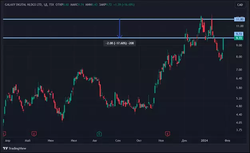Image resolution: width=250 pixels, height=153 pixels.
Task: Click the 9.00 price axis label
Action: click(239, 45)
